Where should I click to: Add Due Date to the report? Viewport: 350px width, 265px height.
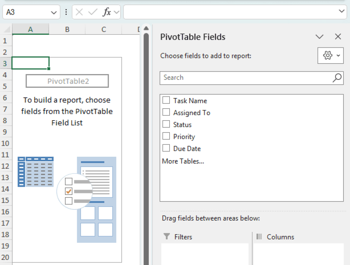point(166,148)
